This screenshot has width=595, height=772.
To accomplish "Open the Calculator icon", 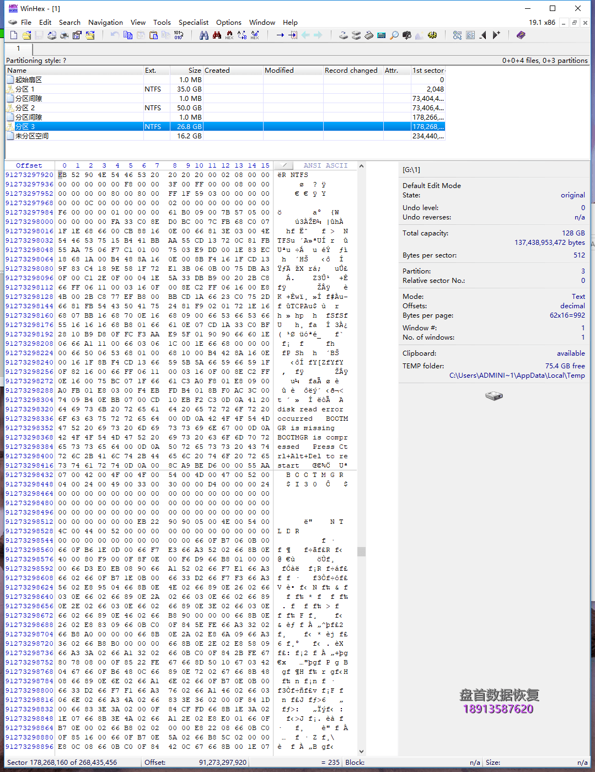I will [382, 35].
